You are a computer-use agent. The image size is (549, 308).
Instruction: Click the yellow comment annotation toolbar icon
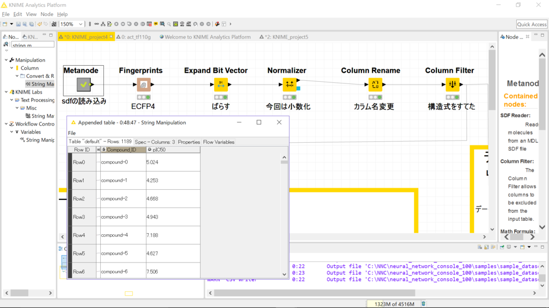(x=156, y=24)
